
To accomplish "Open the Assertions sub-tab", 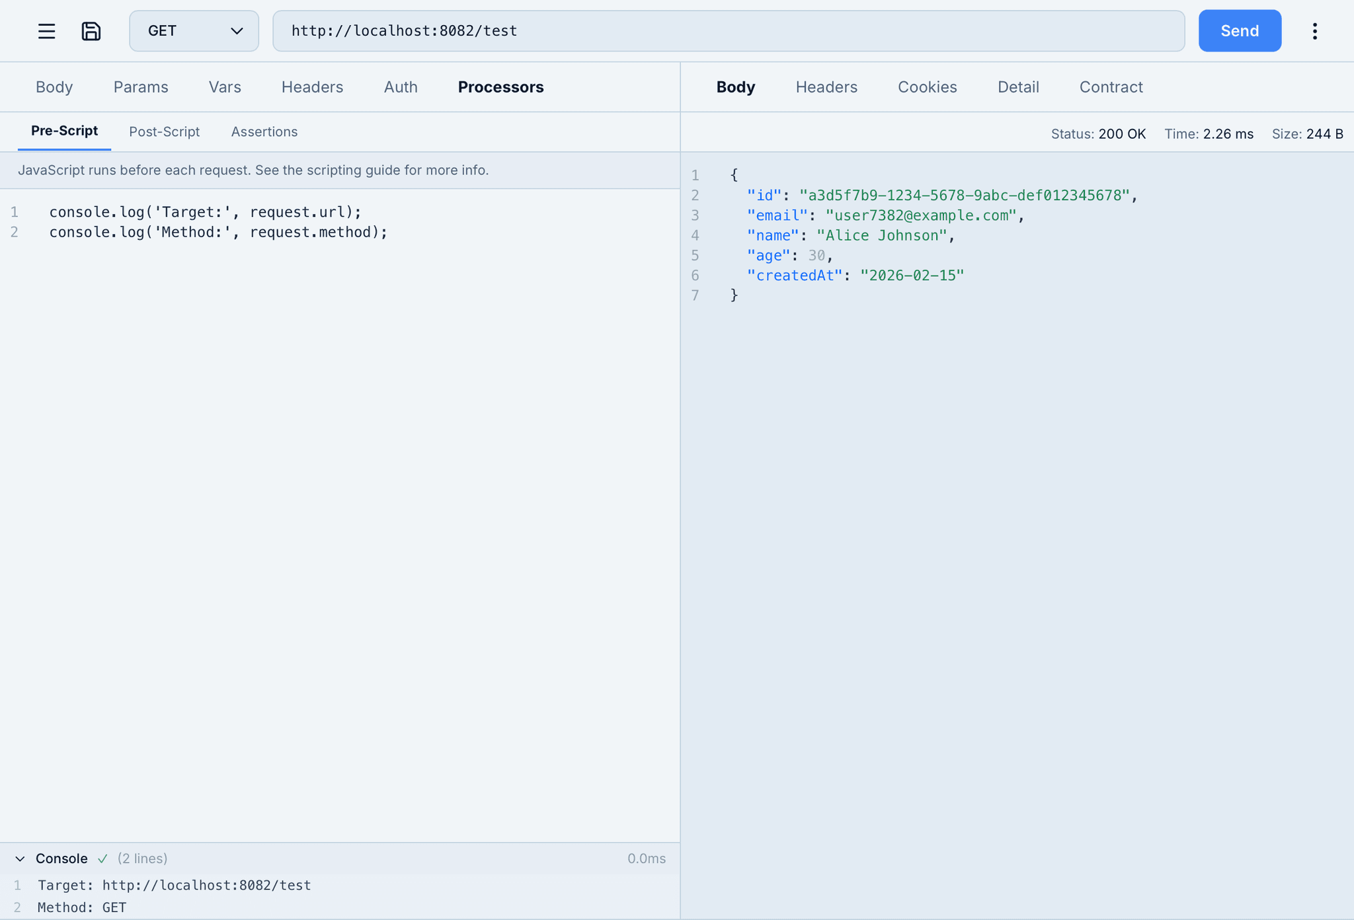I will 264,132.
